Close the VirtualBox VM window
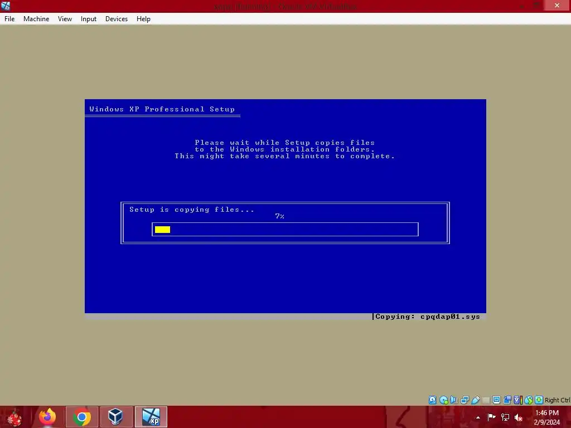This screenshot has height=428, width=571. (x=557, y=6)
